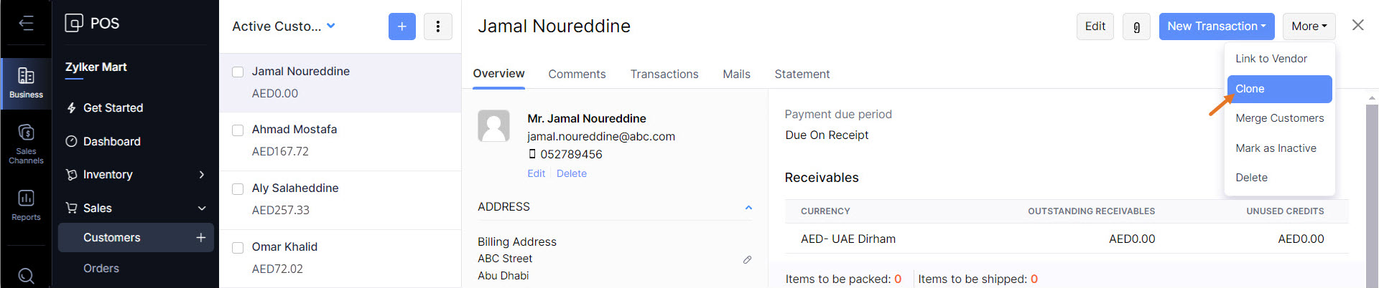1379x288 pixels.
Task: Click the pencil icon beside billing address
Action: coord(747,259)
